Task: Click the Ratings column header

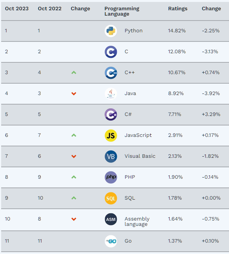Action: pyautogui.click(x=178, y=8)
